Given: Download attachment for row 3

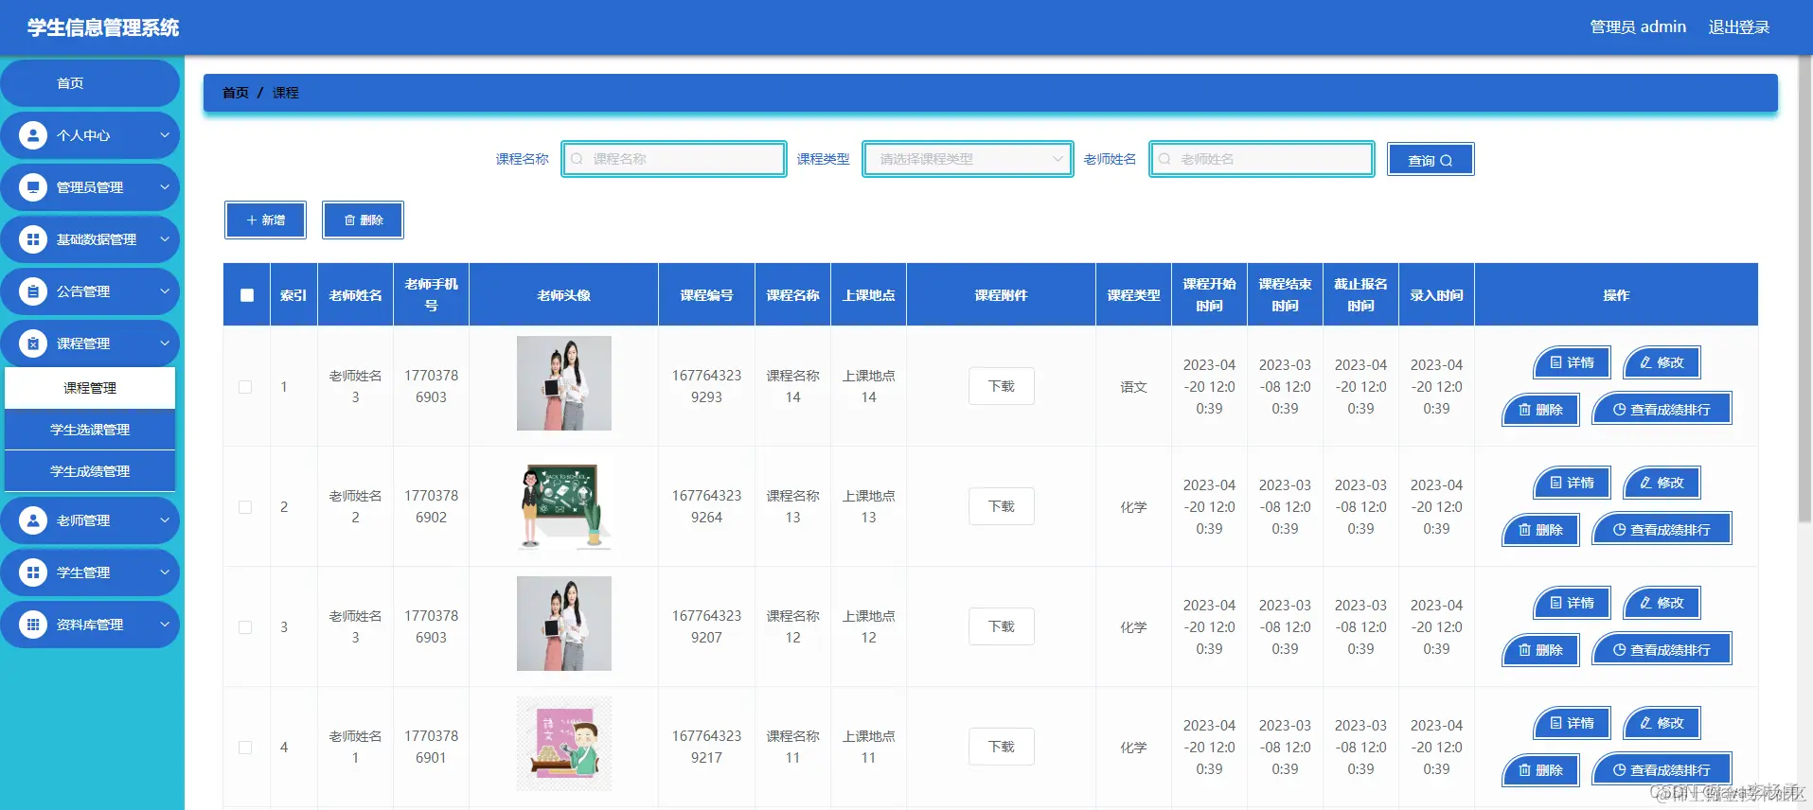Looking at the screenshot, I should (1001, 626).
